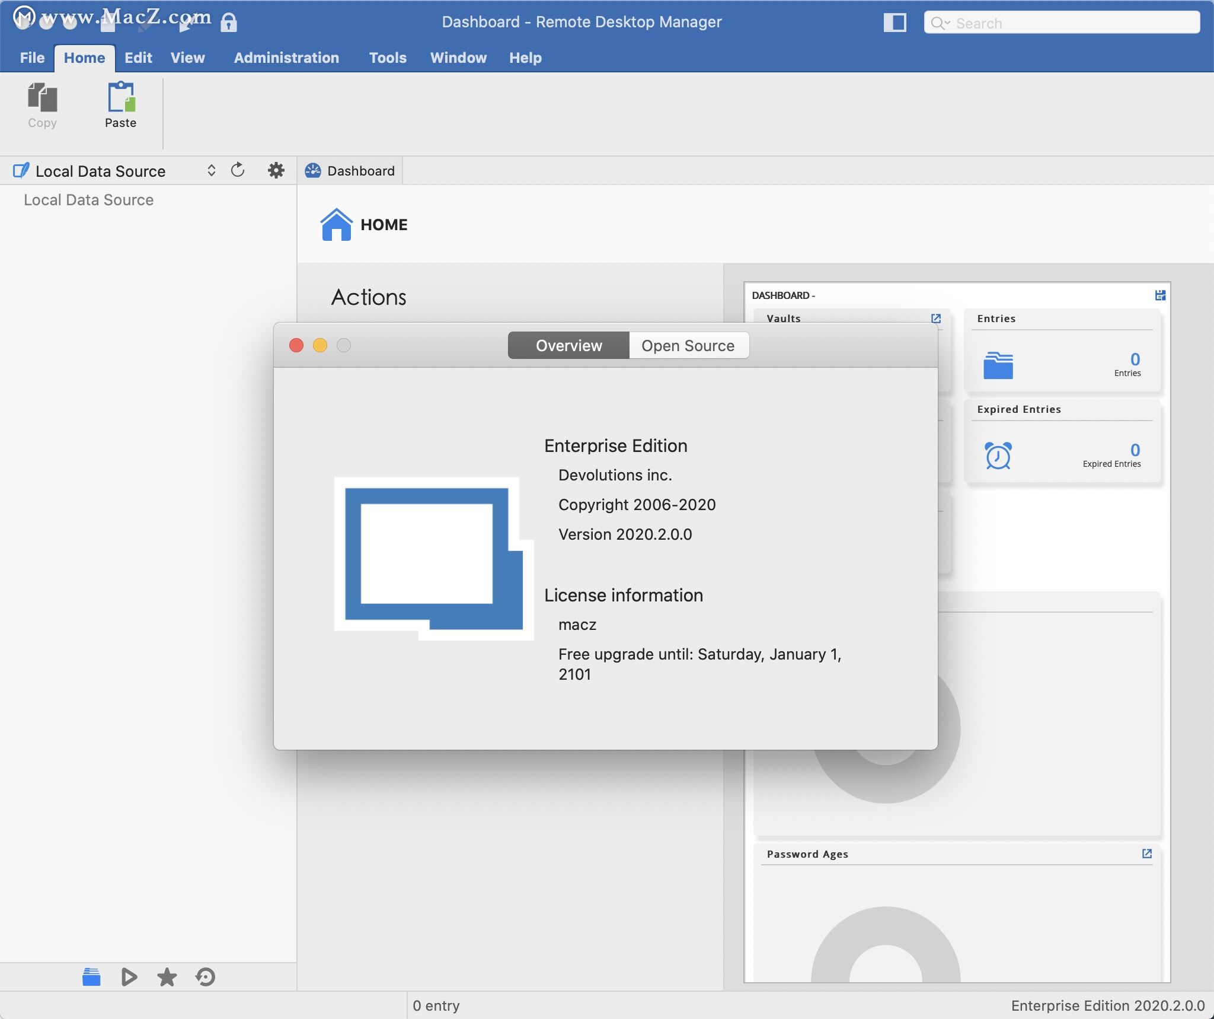The width and height of the screenshot is (1214, 1019).
Task: Show vault folders view in navigation footer
Action: 91,977
